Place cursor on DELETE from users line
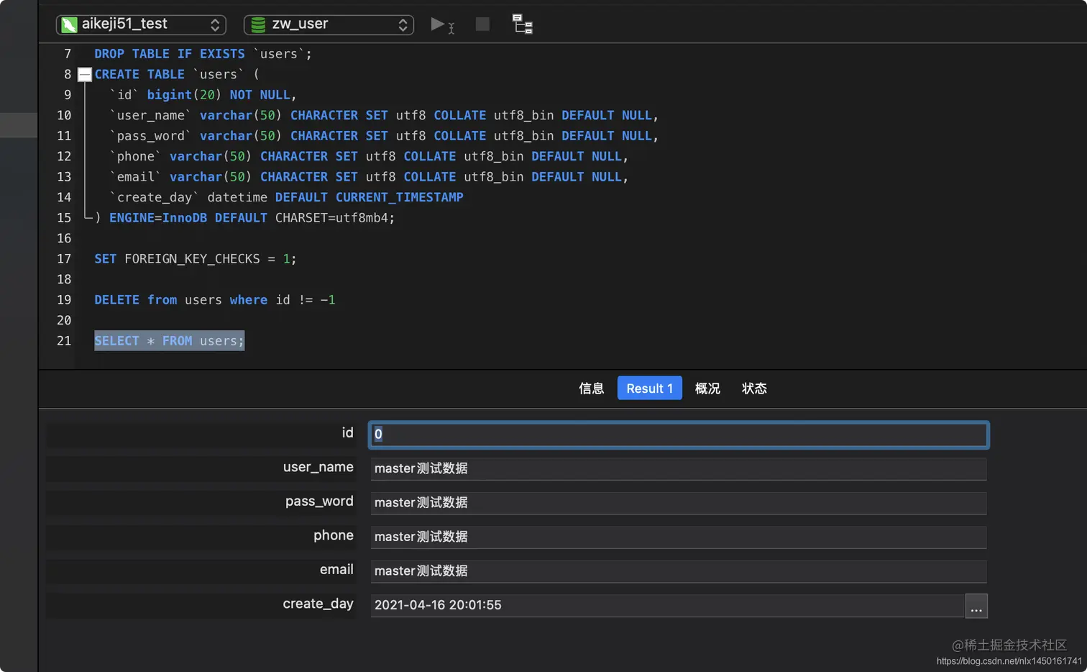The image size is (1087, 672). 214,300
